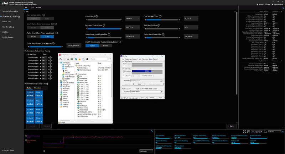Show info for Core Voltage Mode
Image resolution: width=285 pixels, height=154 pixels.
[x=43, y=15]
